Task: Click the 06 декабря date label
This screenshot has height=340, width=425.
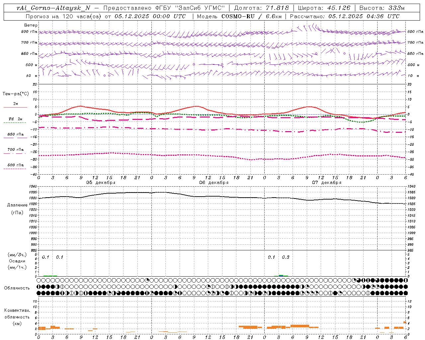Action: [214, 183]
